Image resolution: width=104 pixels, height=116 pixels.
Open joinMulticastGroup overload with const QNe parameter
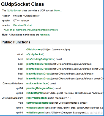coord(38,69)
